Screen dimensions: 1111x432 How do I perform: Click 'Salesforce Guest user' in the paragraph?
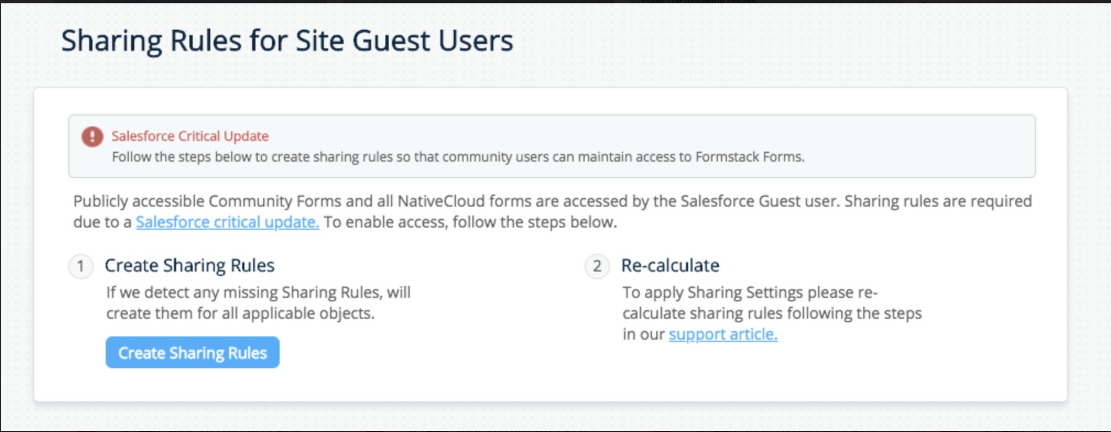(x=759, y=201)
